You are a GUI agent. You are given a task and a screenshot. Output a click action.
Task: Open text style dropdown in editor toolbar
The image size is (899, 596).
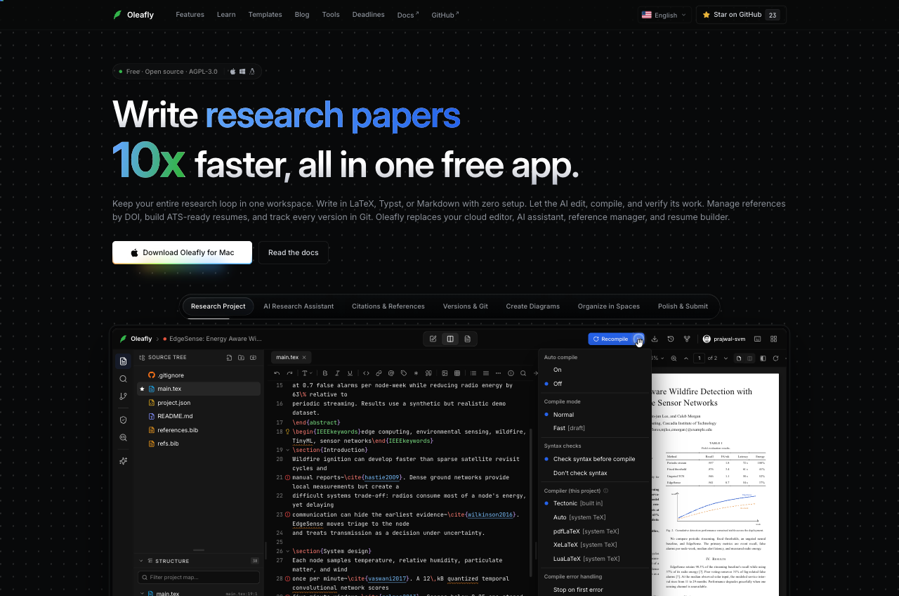pos(307,373)
